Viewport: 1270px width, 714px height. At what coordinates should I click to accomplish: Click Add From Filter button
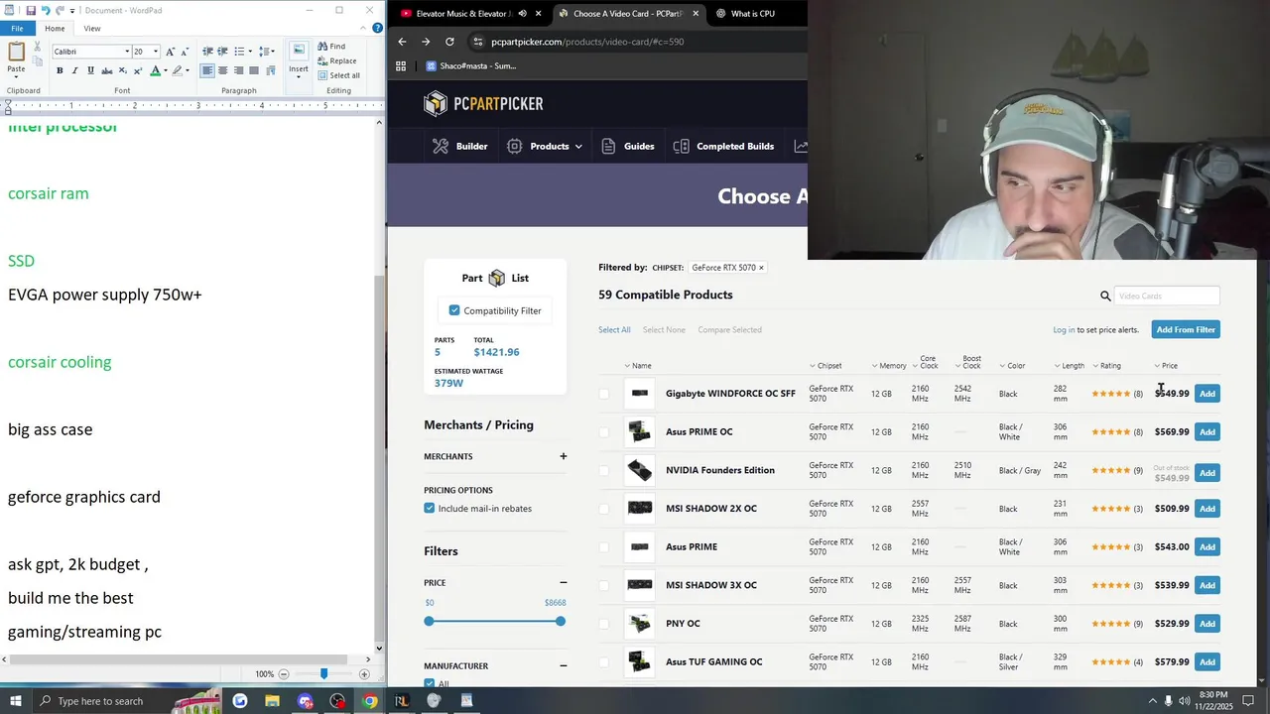tap(1186, 329)
